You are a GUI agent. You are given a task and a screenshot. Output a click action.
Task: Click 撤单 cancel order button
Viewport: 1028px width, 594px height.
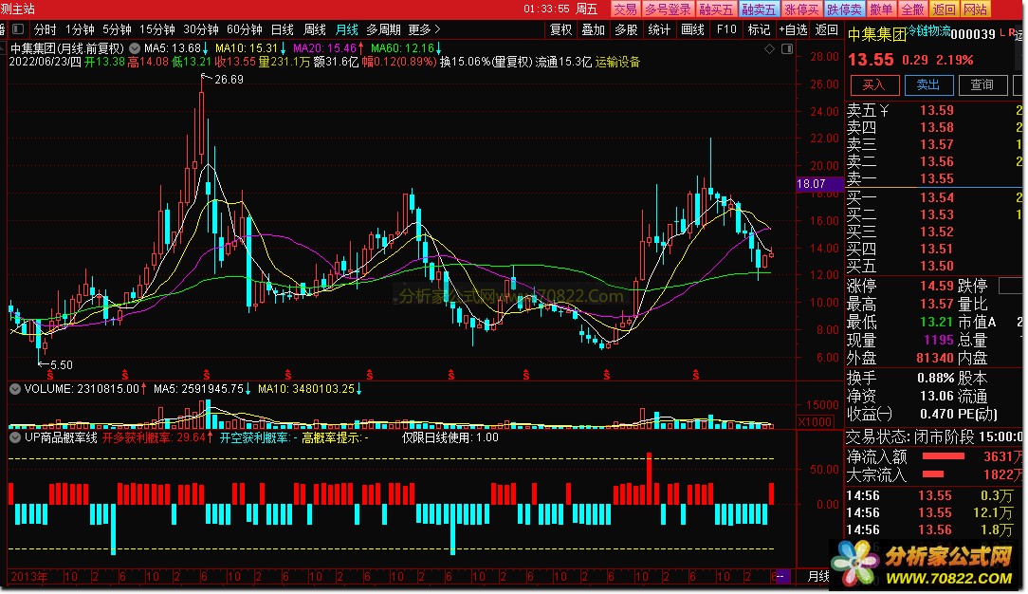(881, 9)
